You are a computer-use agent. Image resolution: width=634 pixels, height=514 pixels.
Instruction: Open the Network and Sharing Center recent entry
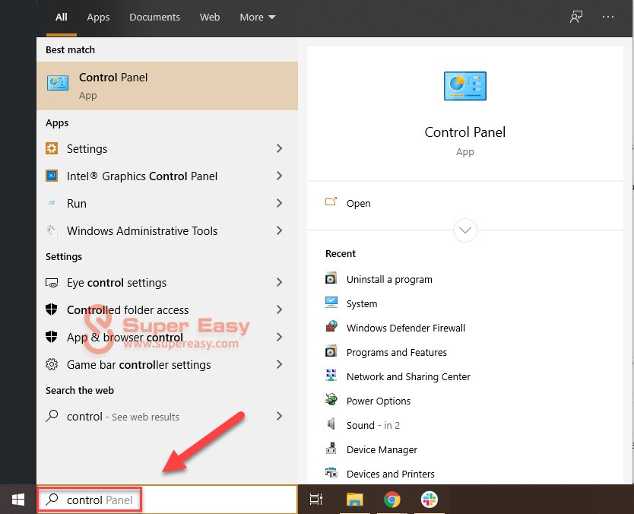click(408, 376)
